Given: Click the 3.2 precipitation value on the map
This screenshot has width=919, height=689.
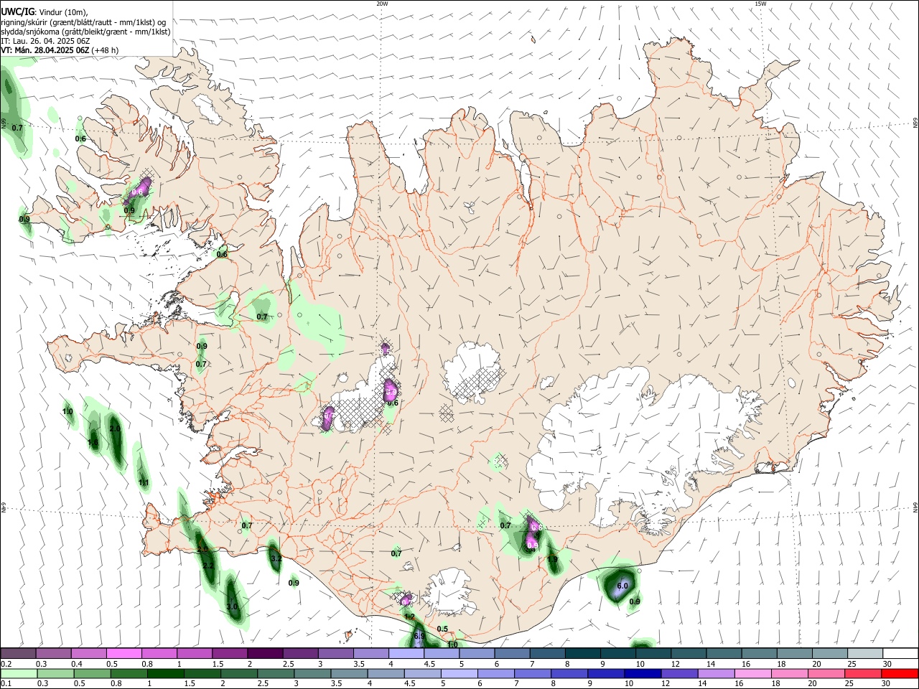Looking at the screenshot, I should coord(276,558).
